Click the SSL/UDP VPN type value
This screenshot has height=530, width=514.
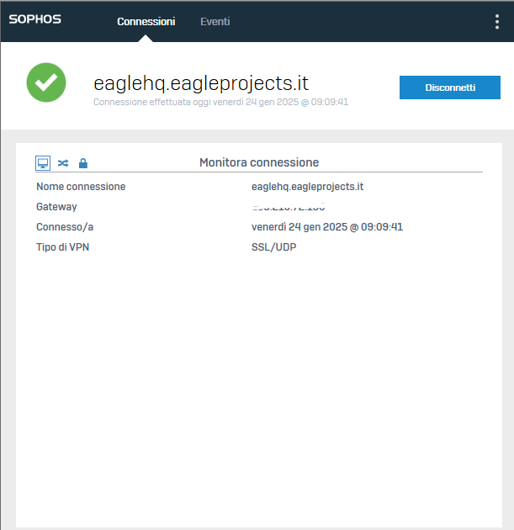(x=273, y=247)
